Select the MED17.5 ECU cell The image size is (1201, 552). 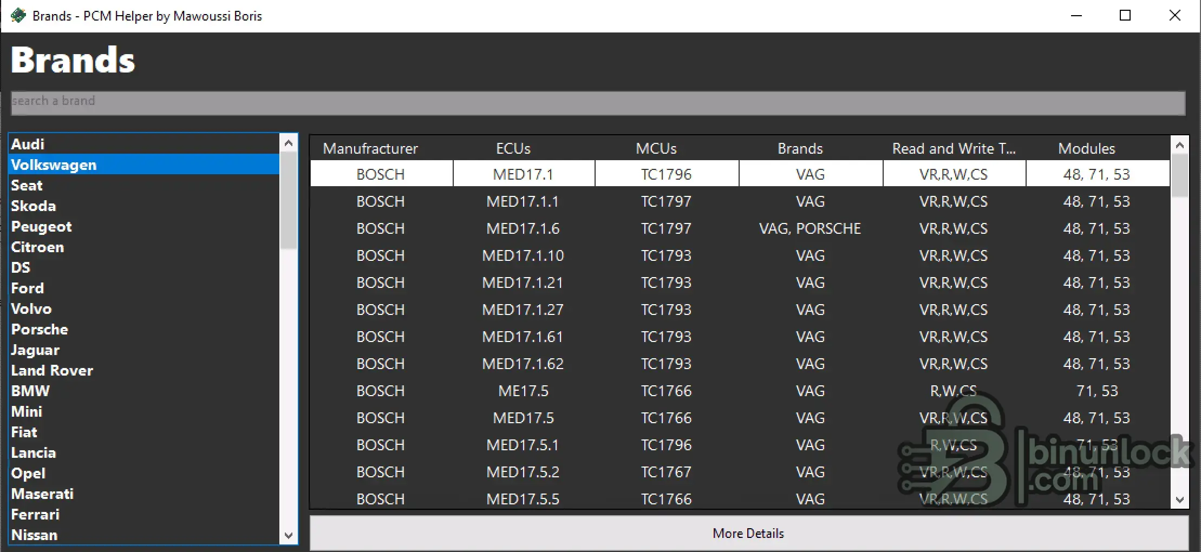[x=524, y=418]
